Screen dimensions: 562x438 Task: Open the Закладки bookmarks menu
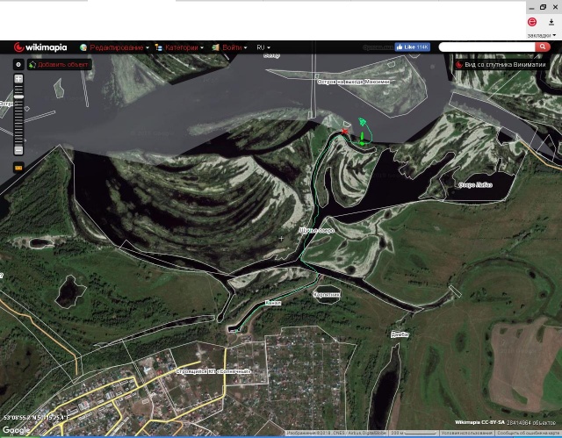(541, 35)
